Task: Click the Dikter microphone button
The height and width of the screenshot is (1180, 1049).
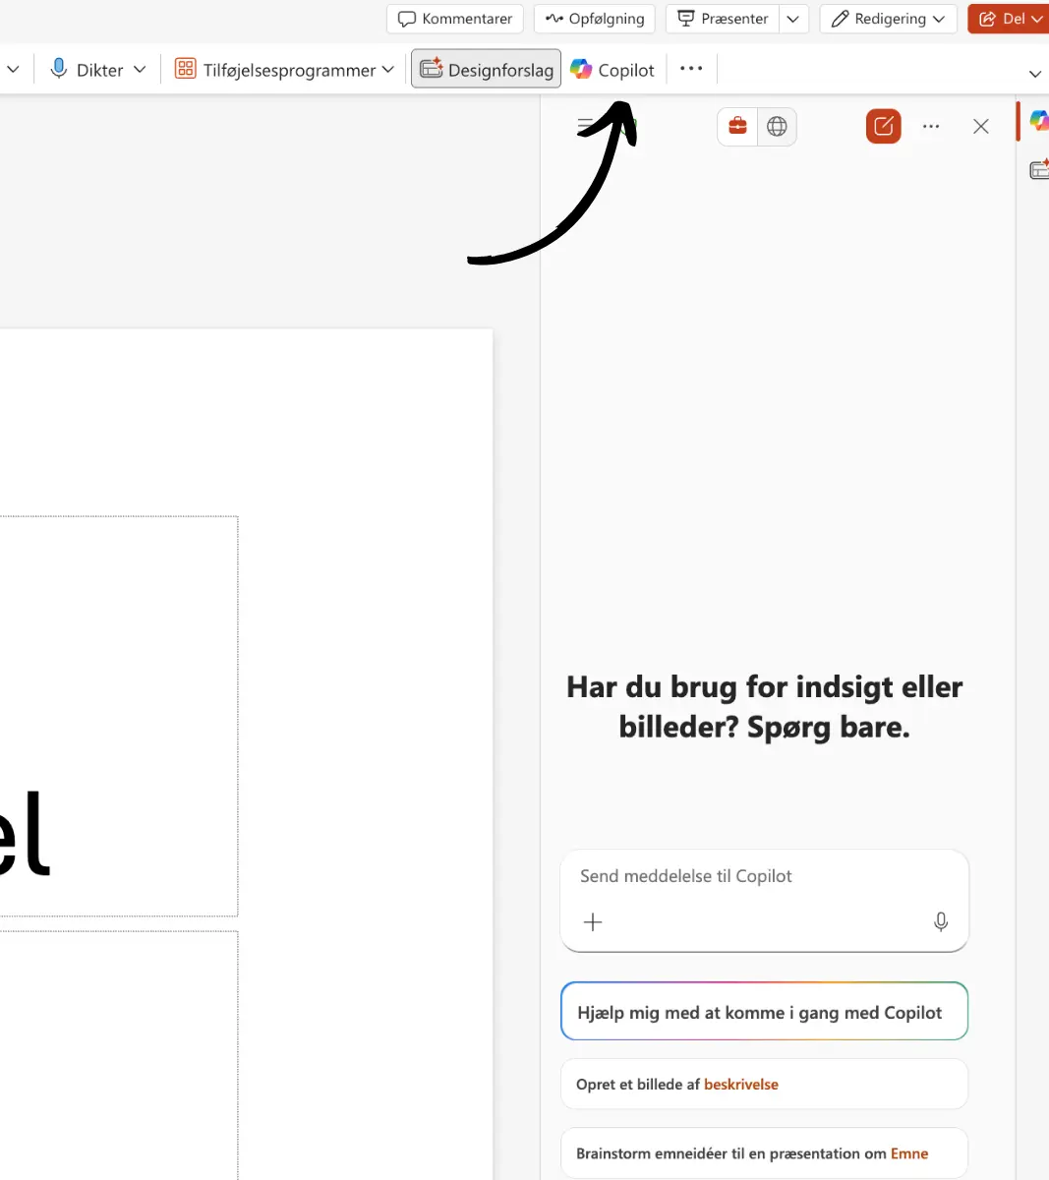Action: pyautogui.click(x=87, y=70)
